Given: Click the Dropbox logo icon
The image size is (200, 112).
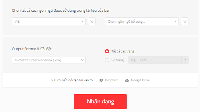Looking at the screenshot, I should tap(101, 80).
